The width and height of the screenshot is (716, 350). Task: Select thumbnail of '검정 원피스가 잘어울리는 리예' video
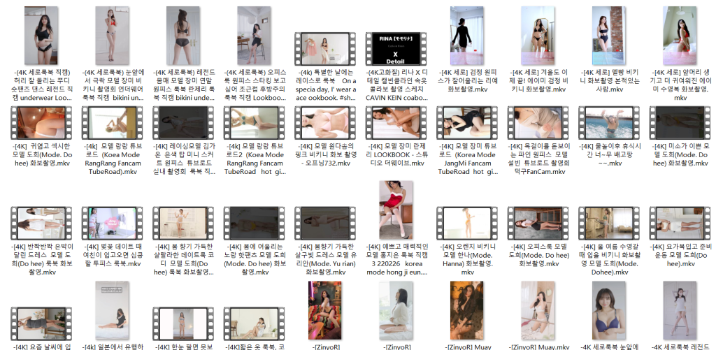(466, 35)
